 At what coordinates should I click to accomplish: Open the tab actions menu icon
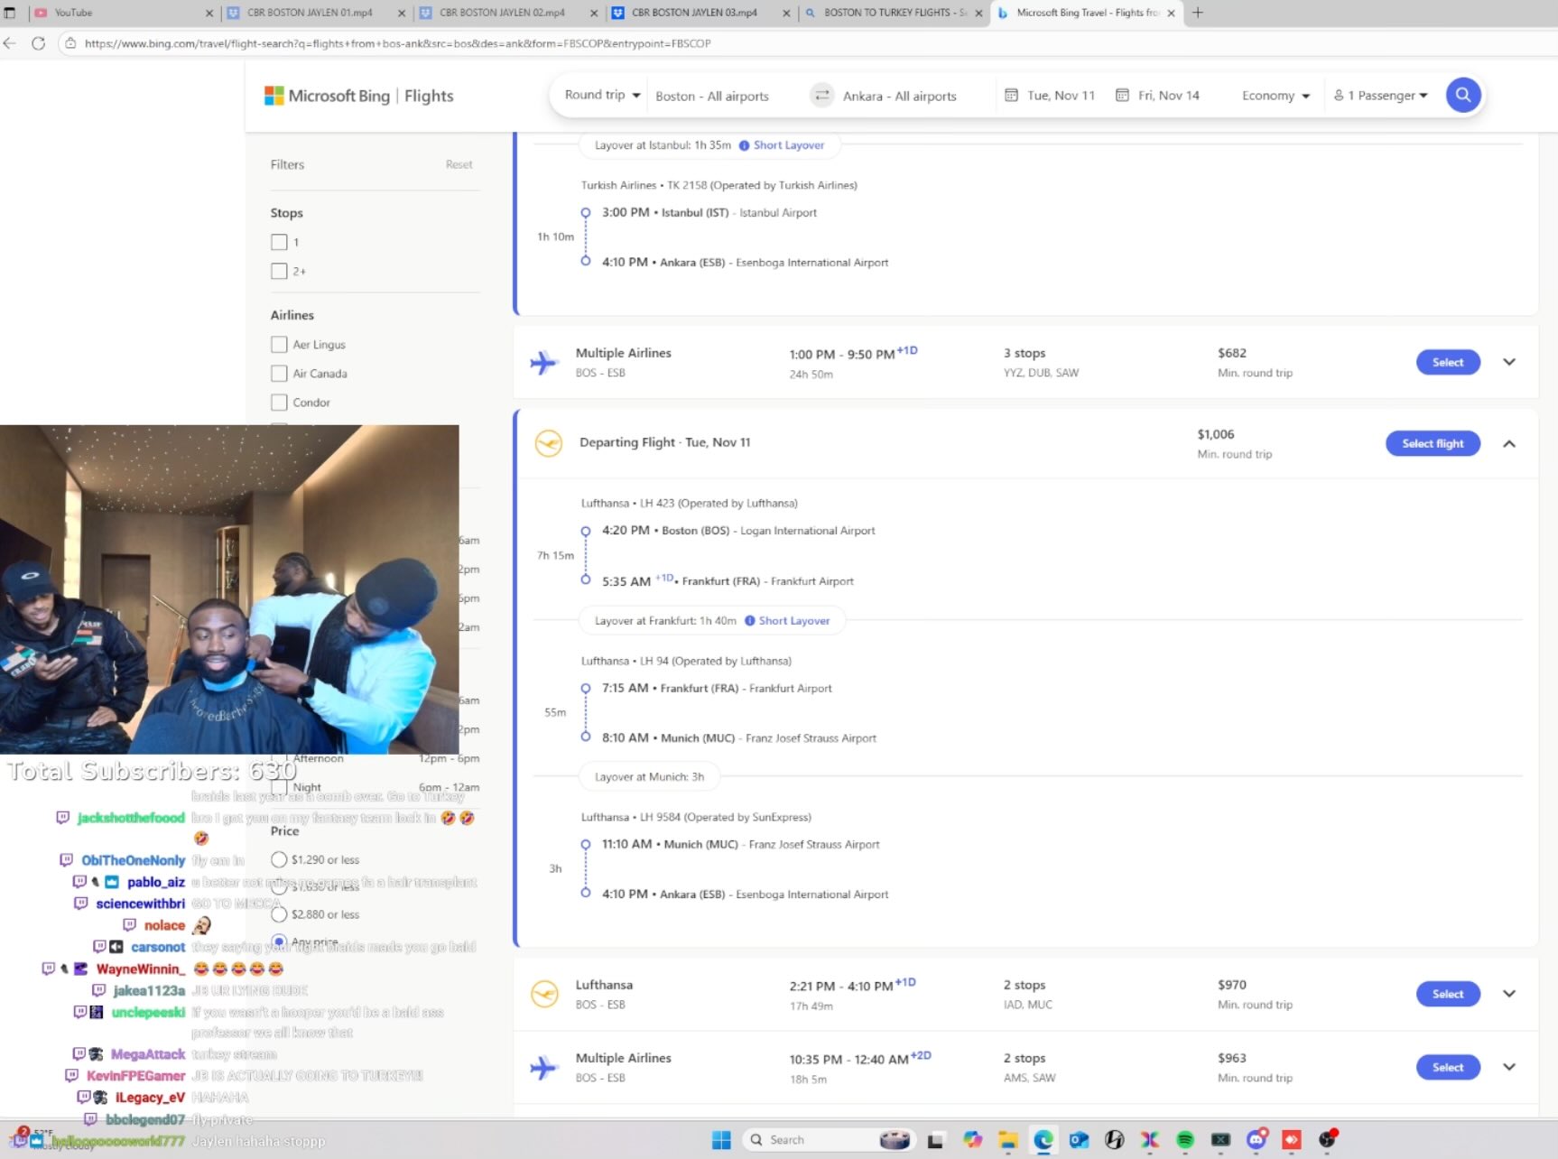(x=10, y=13)
